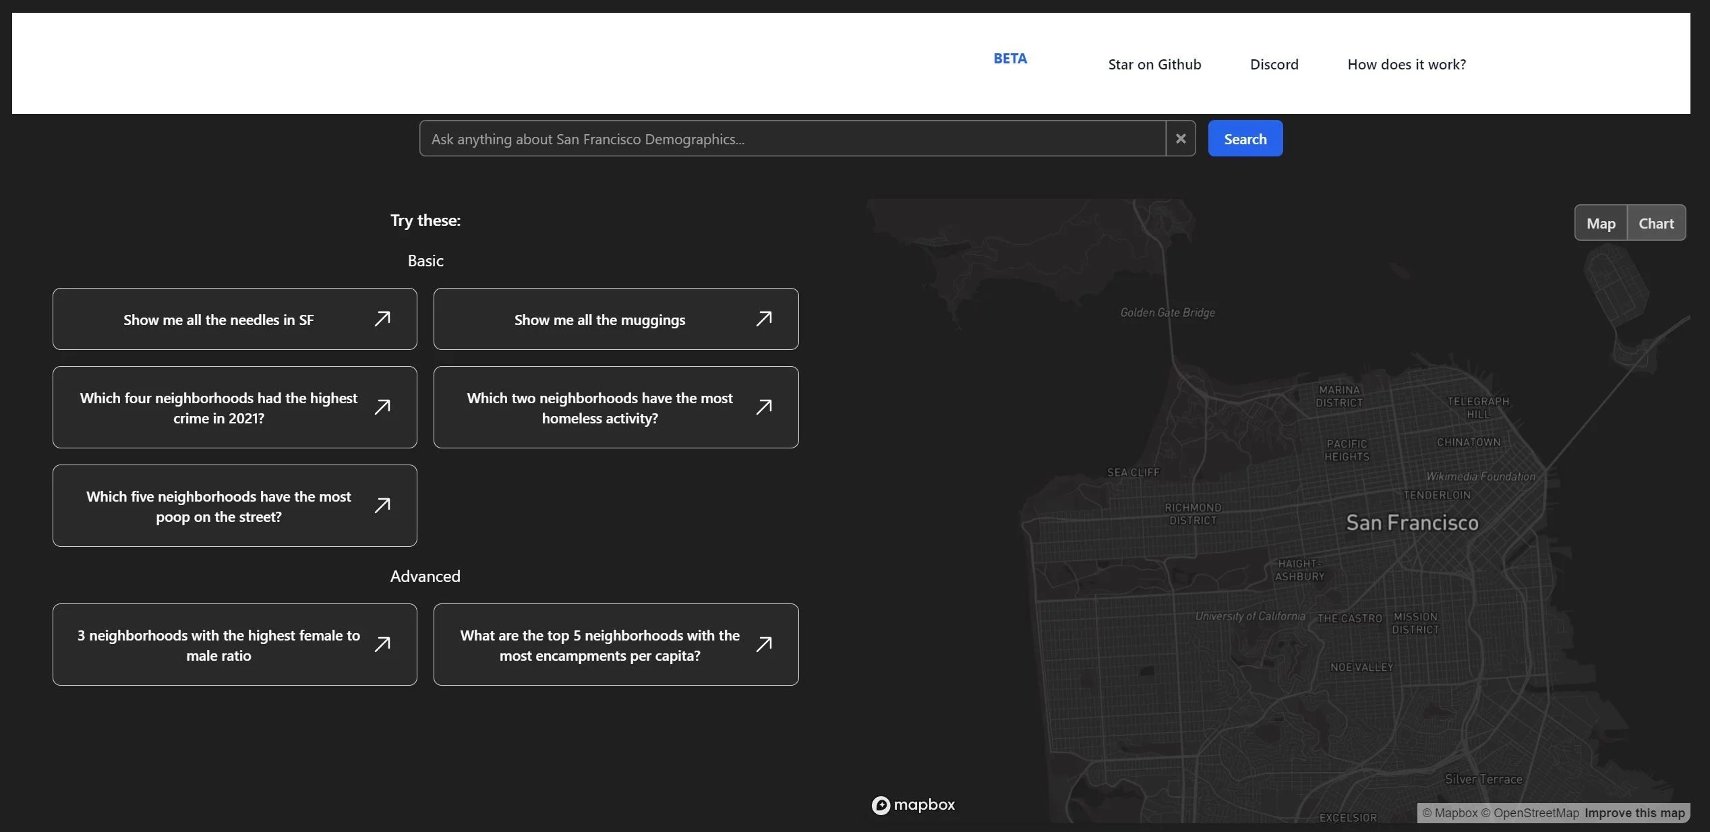Click the Mapbox logo

tap(913, 805)
